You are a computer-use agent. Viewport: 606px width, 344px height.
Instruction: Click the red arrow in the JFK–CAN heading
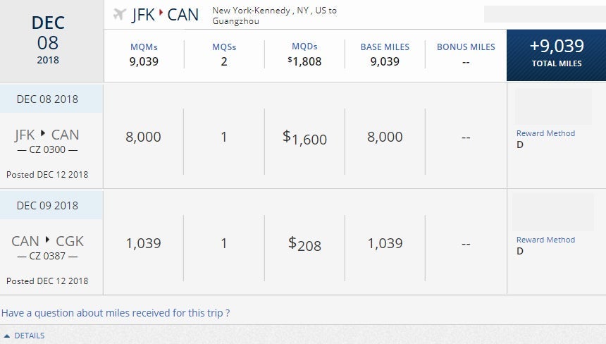[x=161, y=14]
